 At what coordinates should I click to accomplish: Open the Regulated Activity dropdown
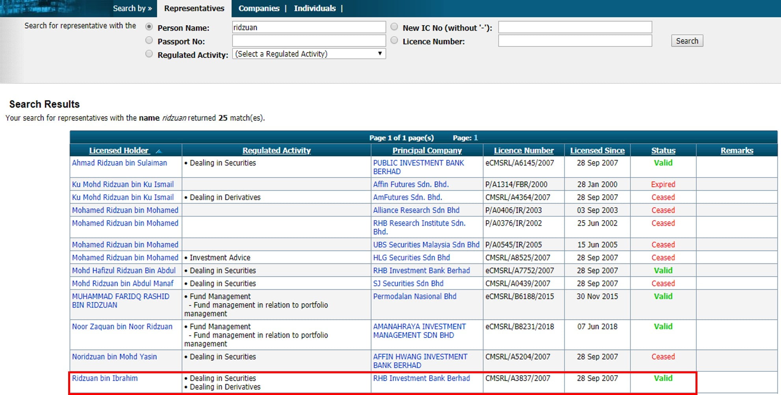[309, 54]
